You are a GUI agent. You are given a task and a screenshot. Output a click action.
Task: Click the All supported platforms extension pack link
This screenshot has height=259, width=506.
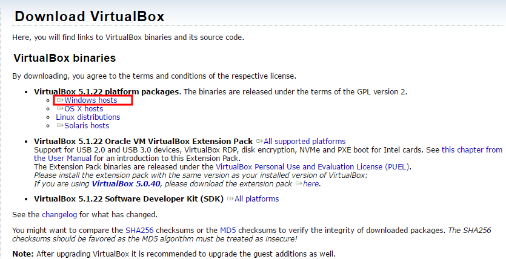305,142
